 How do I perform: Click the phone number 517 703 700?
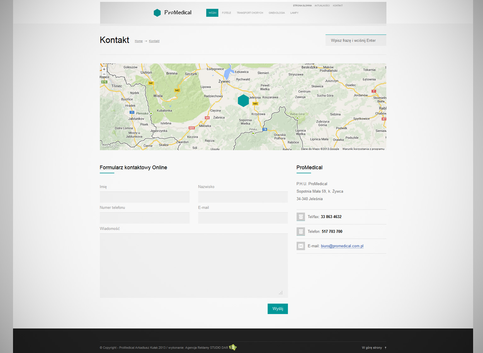tap(332, 232)
